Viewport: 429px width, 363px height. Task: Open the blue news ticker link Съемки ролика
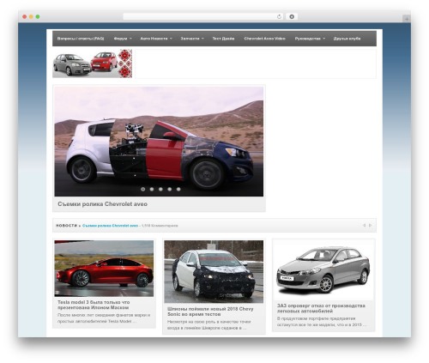click(x=110, y=226)
